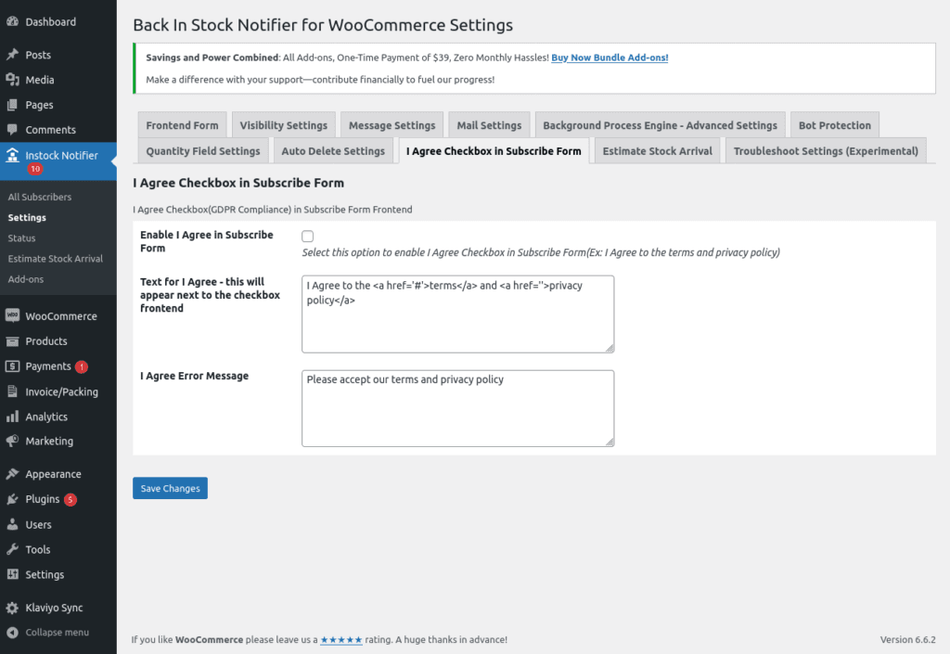950x654 pixels.
Task: Open the Estimate Stock Arrival tab
Action: click(658, 151)
